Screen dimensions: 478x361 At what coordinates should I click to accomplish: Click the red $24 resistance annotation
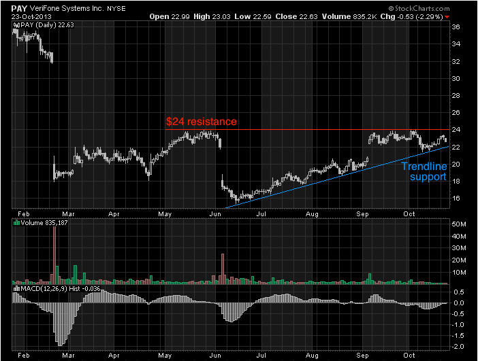pos(201,122)
